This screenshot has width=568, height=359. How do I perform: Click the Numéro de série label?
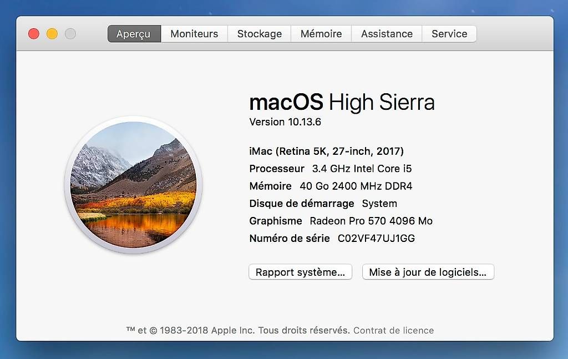[290, 239]
